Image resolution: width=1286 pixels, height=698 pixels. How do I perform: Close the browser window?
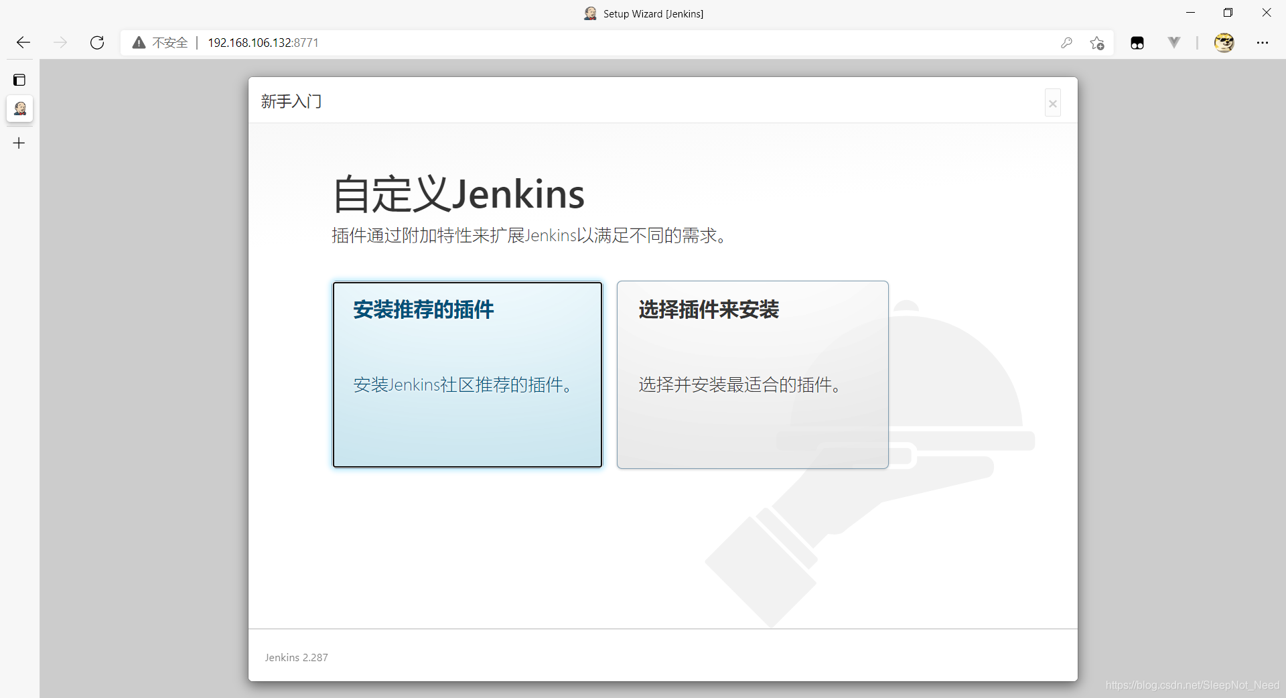click(1267, 13)
